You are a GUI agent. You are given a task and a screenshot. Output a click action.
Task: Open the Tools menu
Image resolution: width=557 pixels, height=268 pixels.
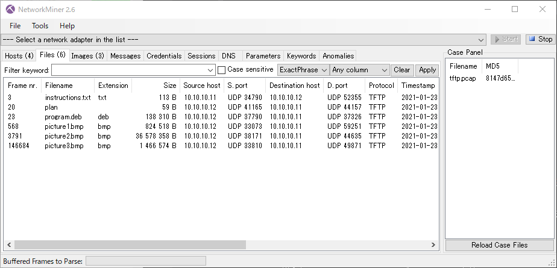40,26
